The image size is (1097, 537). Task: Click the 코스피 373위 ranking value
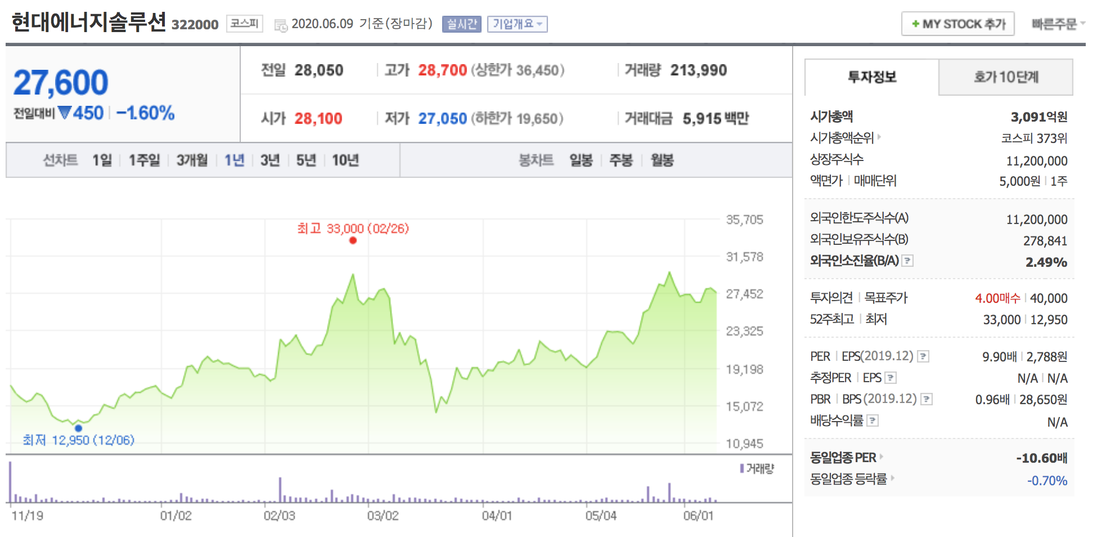point(1034,138)
